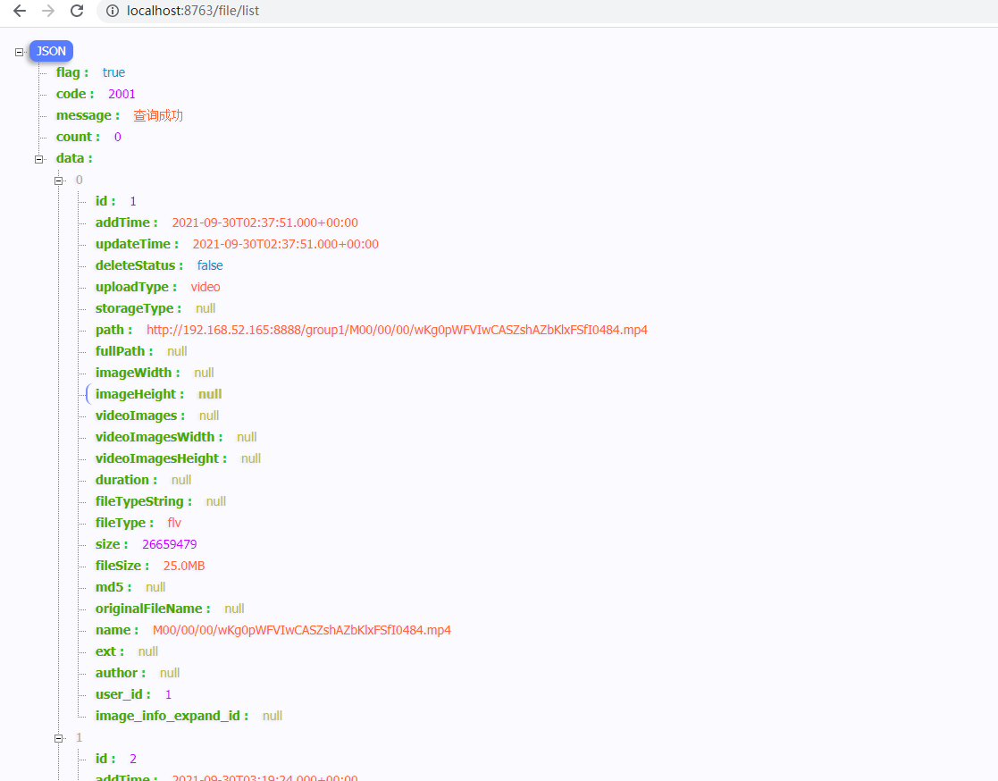998x781 pixels.
Task: Open the path URL ending in .mp4
Action: pyautogui.click(x=397, y=330)
